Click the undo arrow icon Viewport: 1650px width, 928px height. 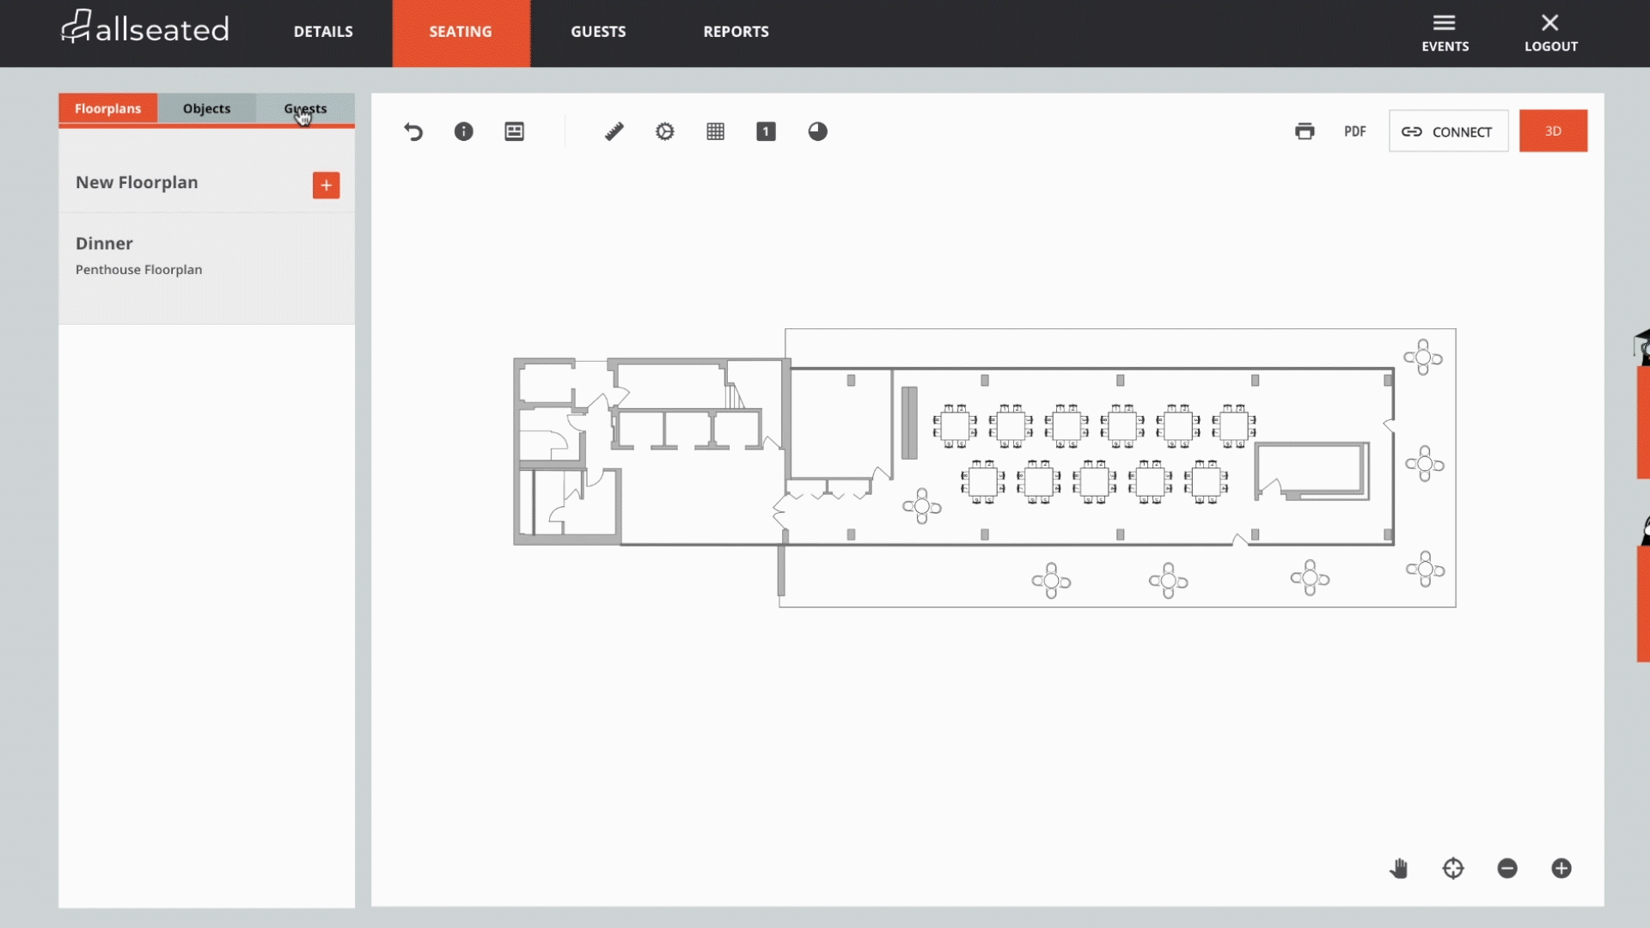[x=412, y=131]
